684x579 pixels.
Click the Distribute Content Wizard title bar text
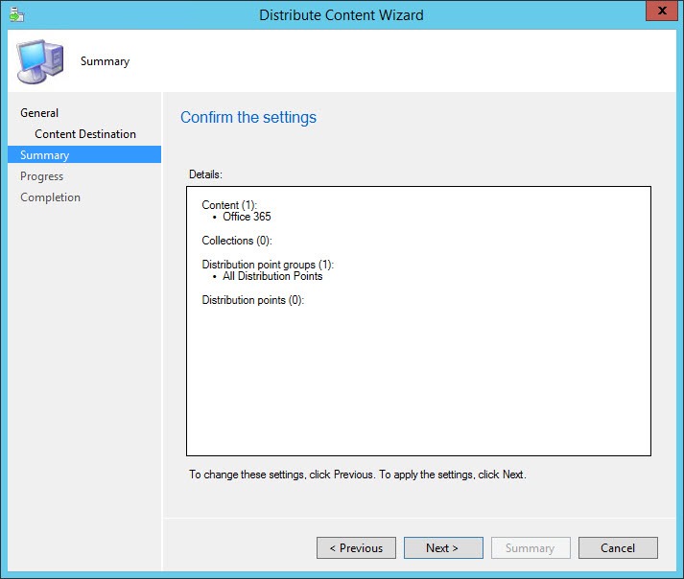pyautogui.click(x=342, y=14)
